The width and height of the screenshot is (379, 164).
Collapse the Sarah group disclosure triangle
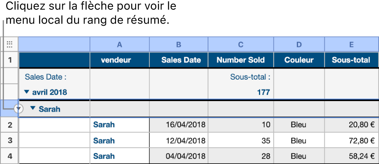point(33,108)
